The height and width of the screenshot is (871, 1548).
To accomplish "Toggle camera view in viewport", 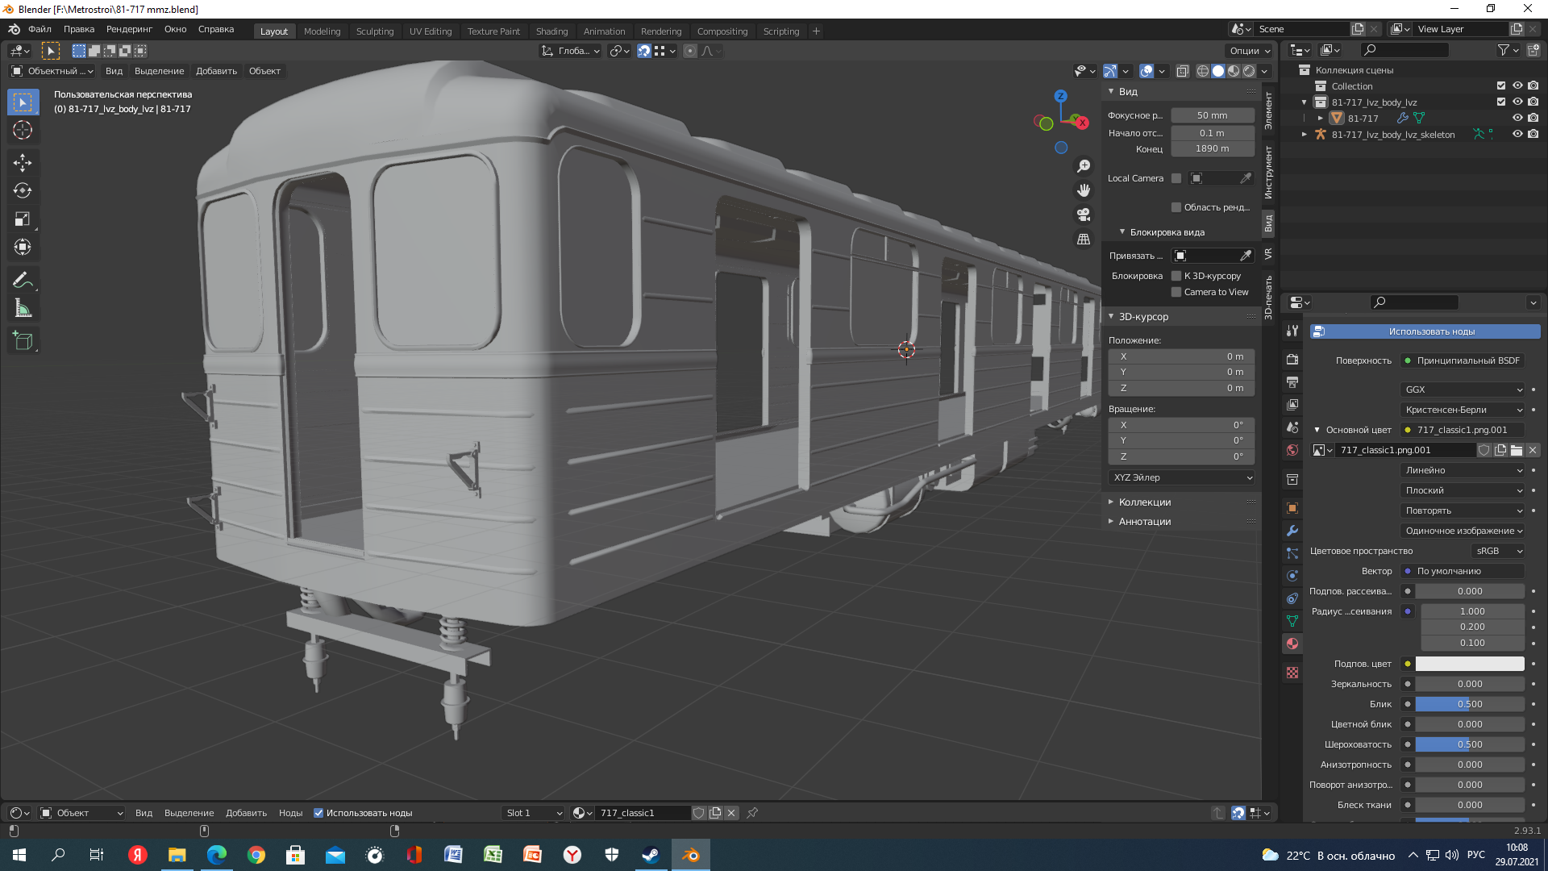I will pyautogui.click(x=1084, y=215).
